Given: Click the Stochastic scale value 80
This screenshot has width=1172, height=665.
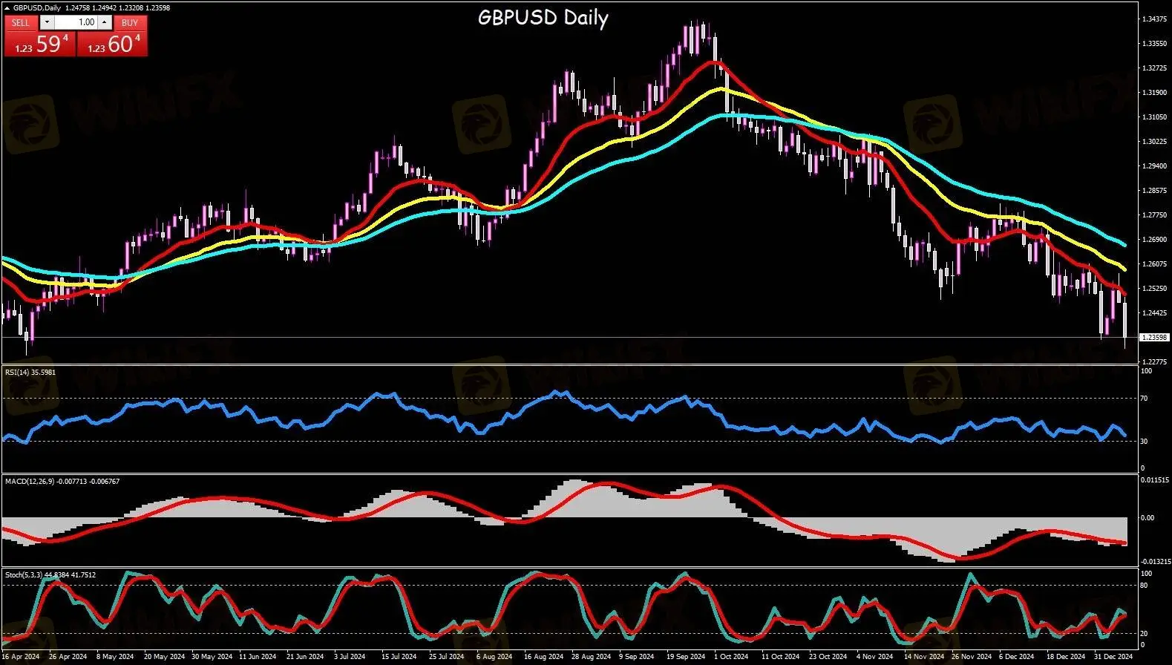Looking at the screenshot, I should point(1145,586).
